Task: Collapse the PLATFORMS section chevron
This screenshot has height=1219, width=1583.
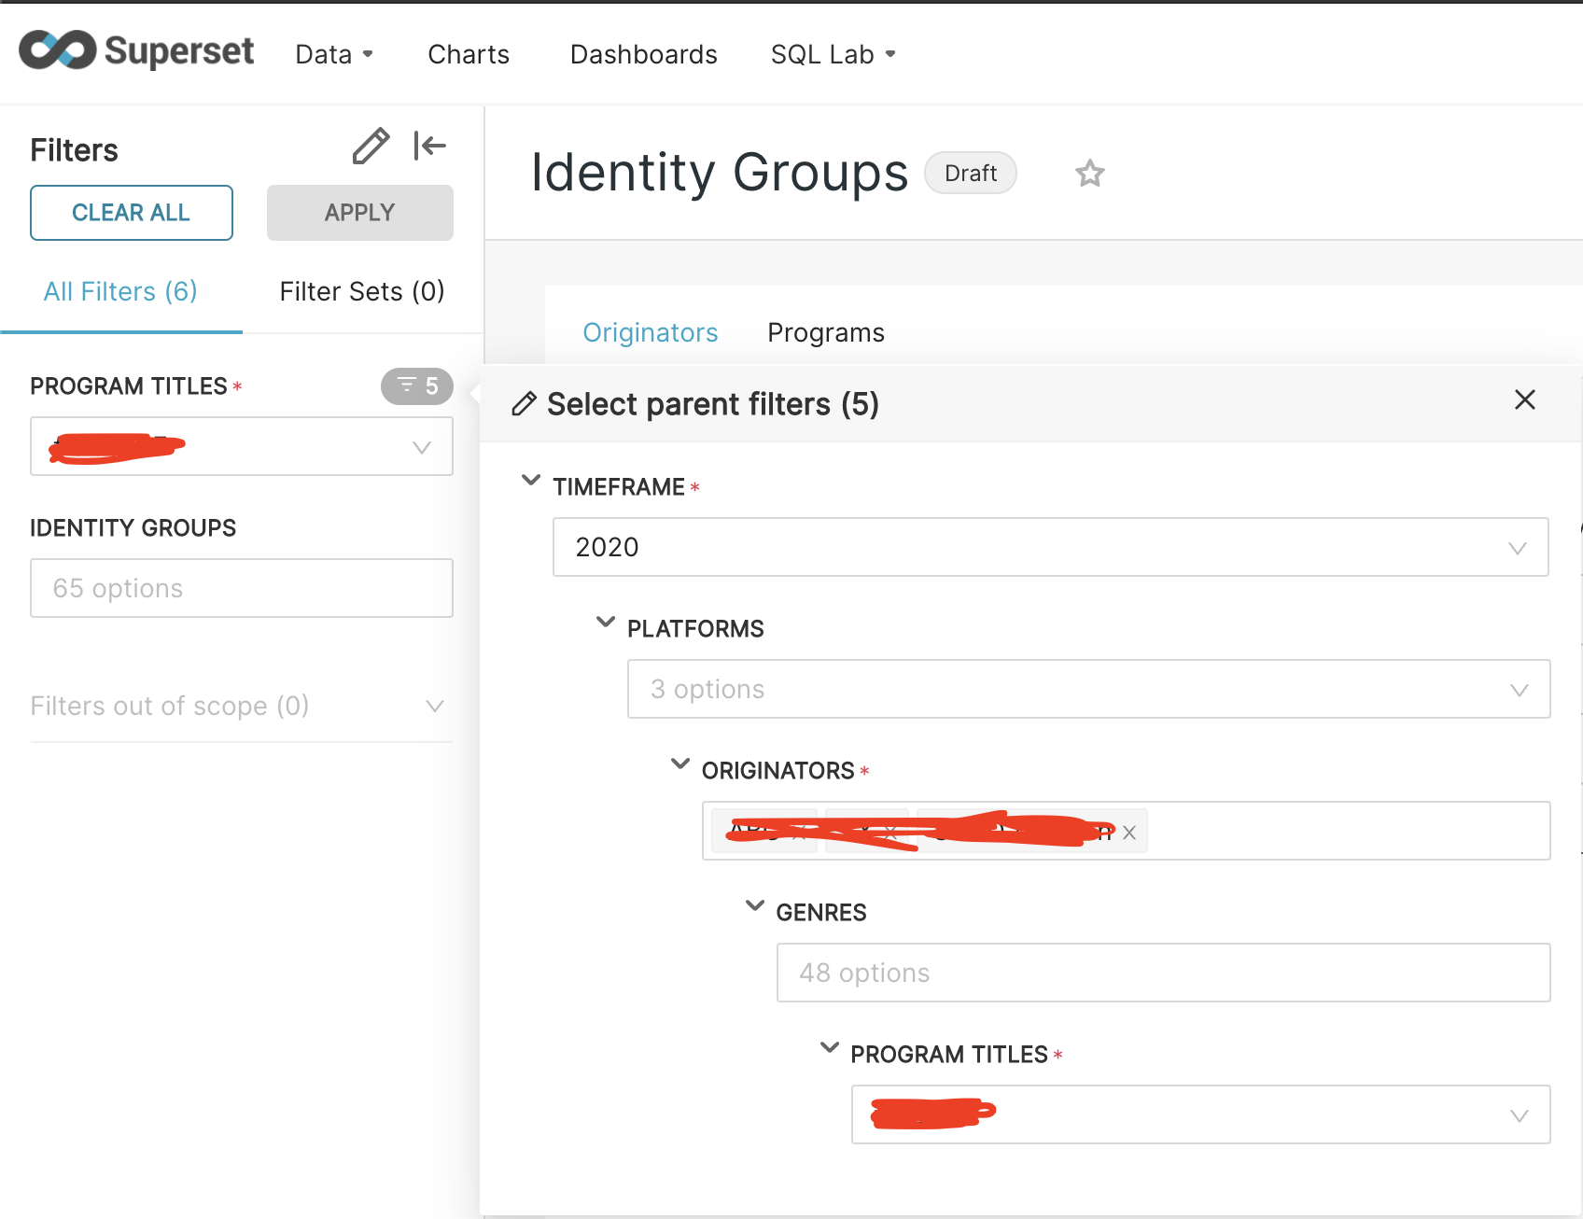Action: 605,622
